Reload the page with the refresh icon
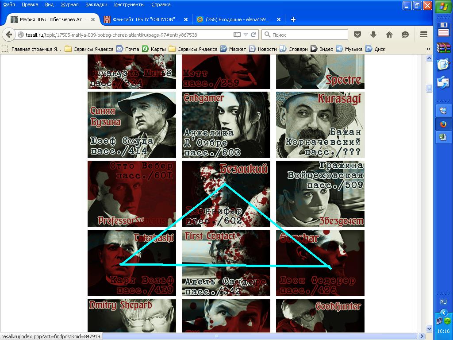Screen dimensions: 453x340 [x=253, y=35]
